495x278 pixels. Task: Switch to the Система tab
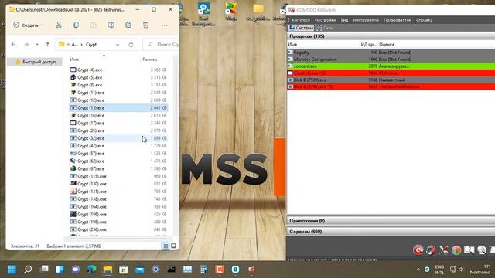click(301, 28)
